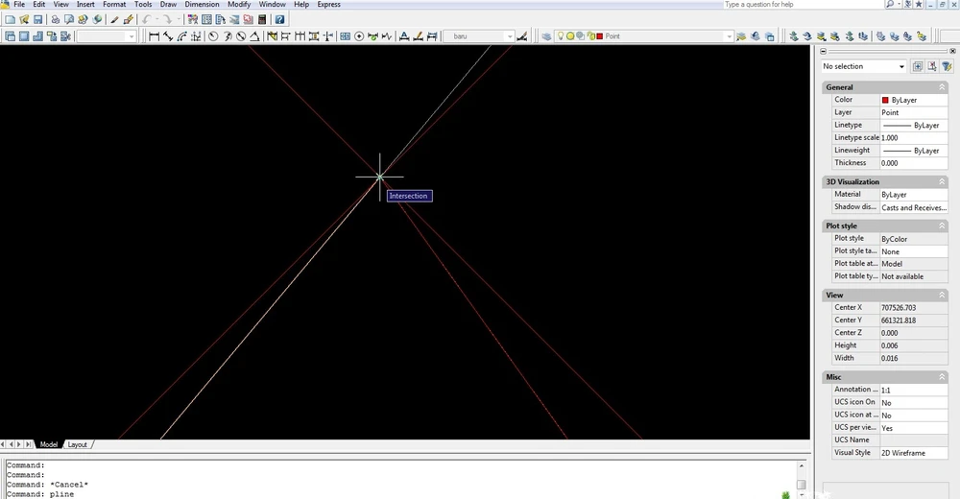Open the Draw menu
The height and width of the screenshot is (499, 960).
[168, 4]
